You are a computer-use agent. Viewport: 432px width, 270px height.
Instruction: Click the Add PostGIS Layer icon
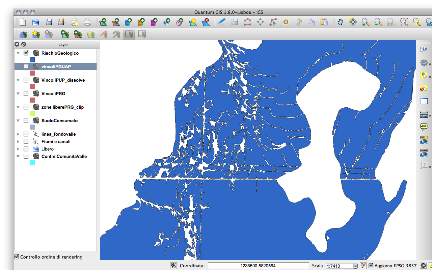point(128,22)
